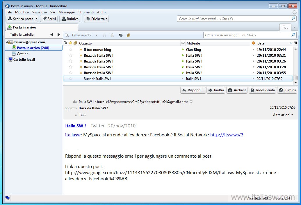The image size is (301, 205).
Task: Go to next folder view arrow
Action: pyautogui.click(x=59, y=35)
